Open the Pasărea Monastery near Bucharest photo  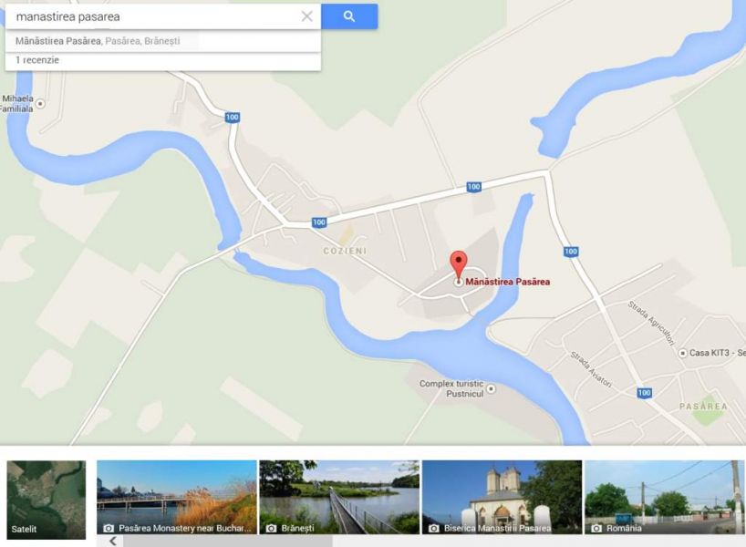177,497
